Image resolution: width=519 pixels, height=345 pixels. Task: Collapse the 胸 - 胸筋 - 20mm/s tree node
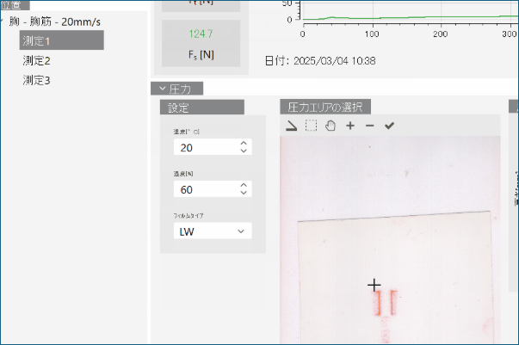(x=3, y=21)
